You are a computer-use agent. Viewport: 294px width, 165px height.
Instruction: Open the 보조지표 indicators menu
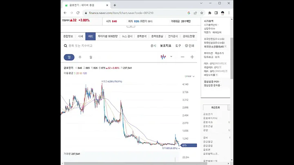click(x=165, y=46)
